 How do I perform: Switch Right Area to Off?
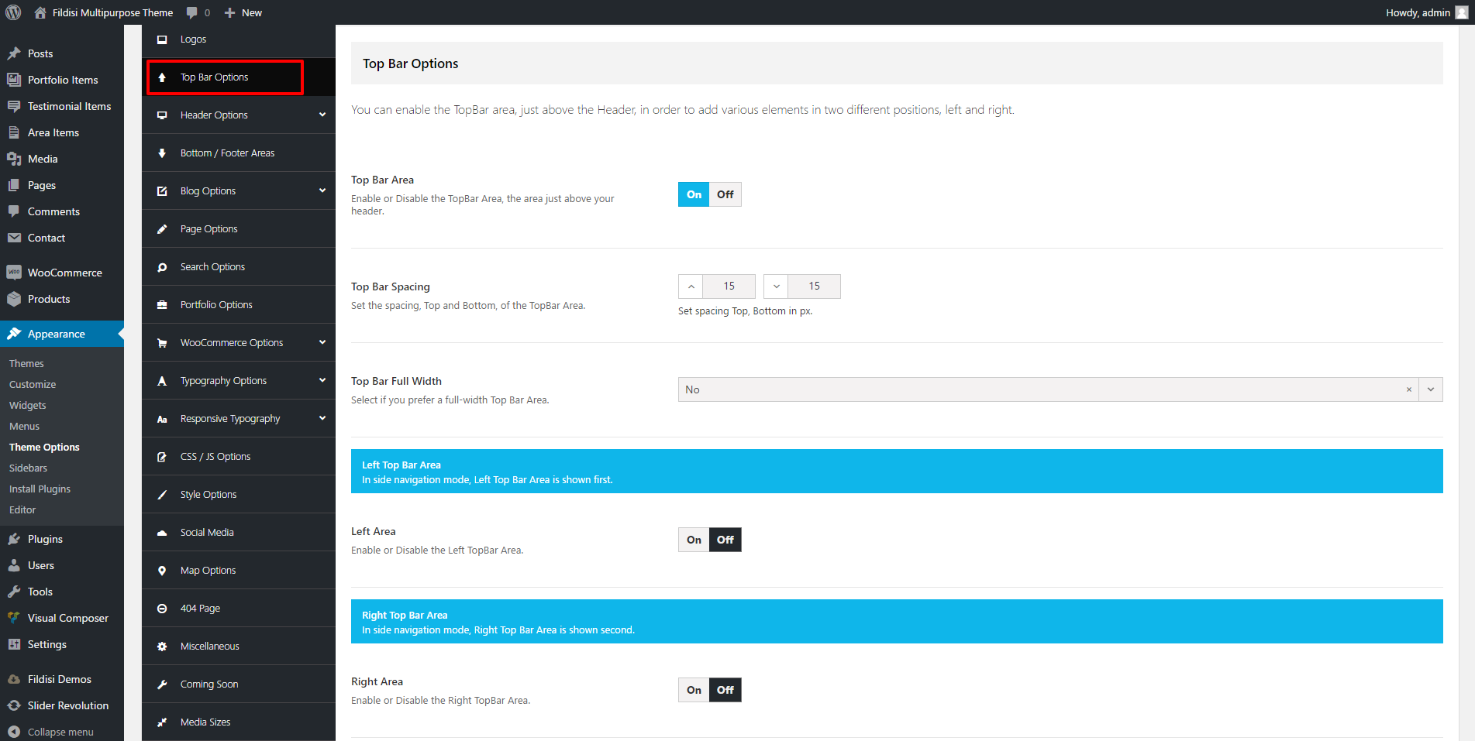[x=725, y=690]
